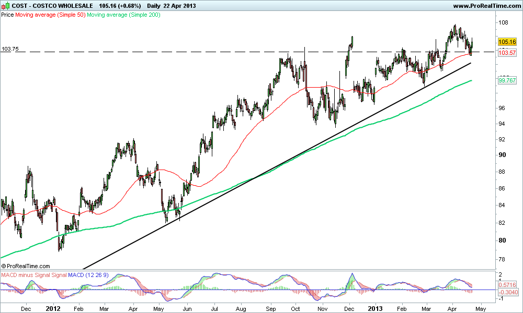Select the MACD minus Signal legend label

tap(25, 275)
